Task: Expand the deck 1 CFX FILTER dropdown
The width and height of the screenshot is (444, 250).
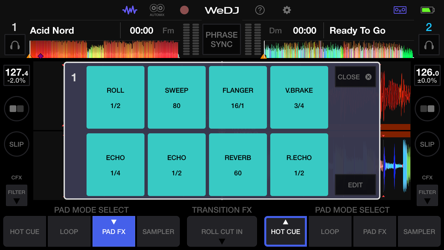Action: 17,196
